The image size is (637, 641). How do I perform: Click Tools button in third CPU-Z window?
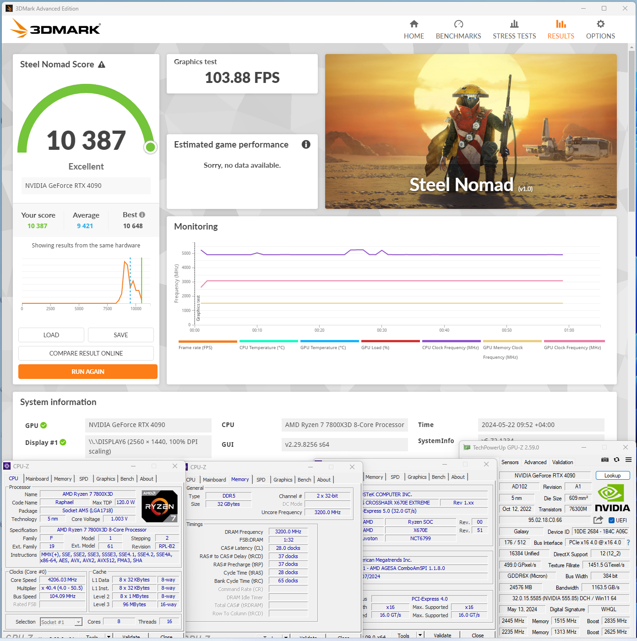[403, 635]
